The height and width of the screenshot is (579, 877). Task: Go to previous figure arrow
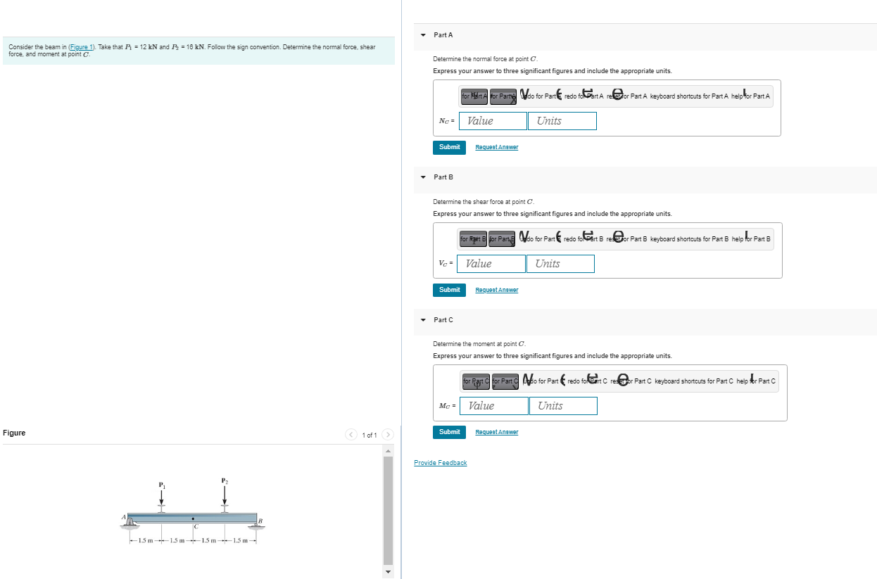pyautogui.click(x=351, y=435)
